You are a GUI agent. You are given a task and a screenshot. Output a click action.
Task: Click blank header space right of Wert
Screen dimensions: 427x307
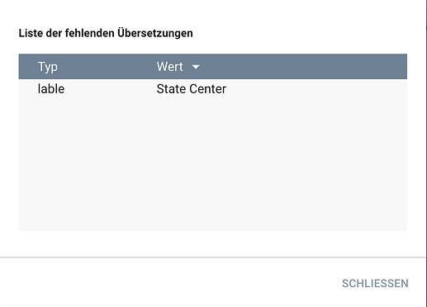[x=303, y=67]
